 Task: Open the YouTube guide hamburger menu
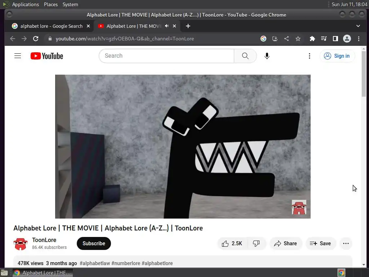(18, 56)
